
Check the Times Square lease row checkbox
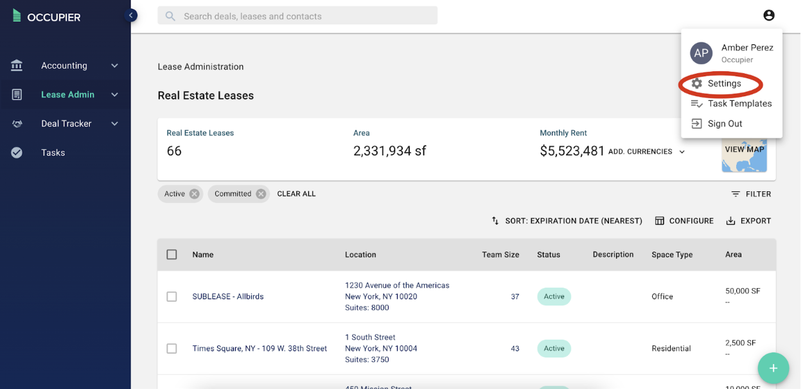point(172,349)
